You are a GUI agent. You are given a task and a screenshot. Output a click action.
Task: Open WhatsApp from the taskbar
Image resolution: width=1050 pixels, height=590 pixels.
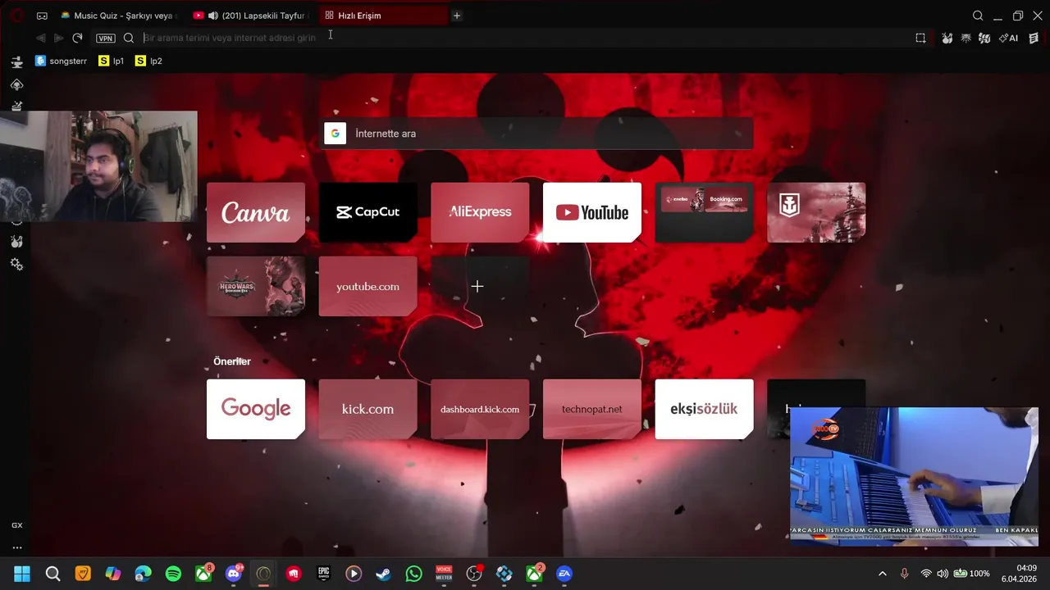(414, 574)
